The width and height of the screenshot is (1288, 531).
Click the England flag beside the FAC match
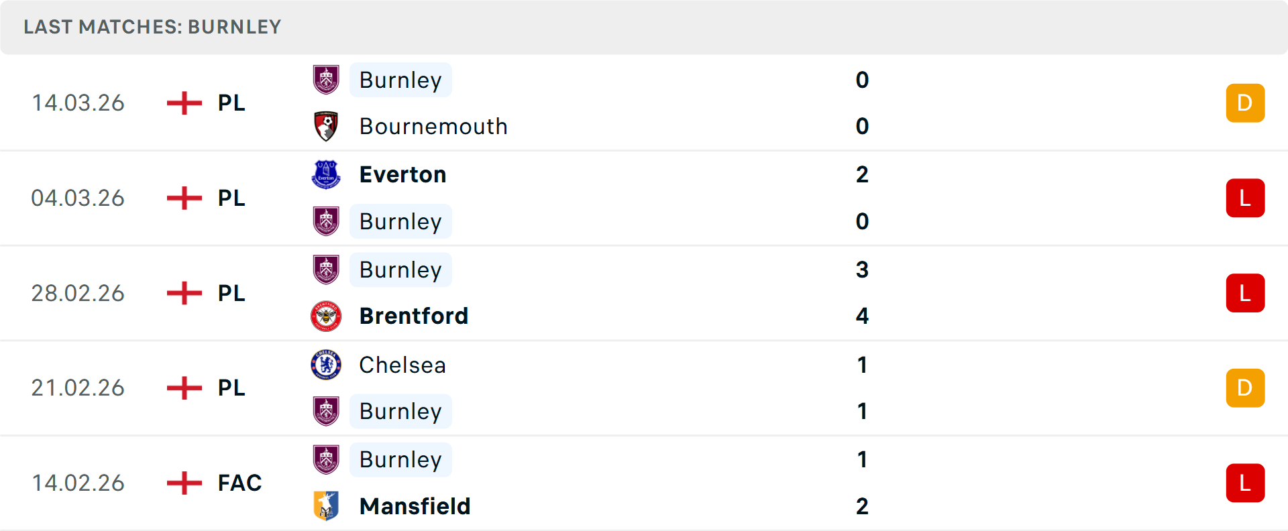[x=183, y=483]
